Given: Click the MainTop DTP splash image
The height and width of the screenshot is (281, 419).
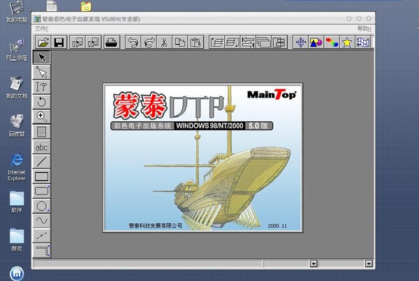Looking at the screenshot, I should click(x=203, y=158).
